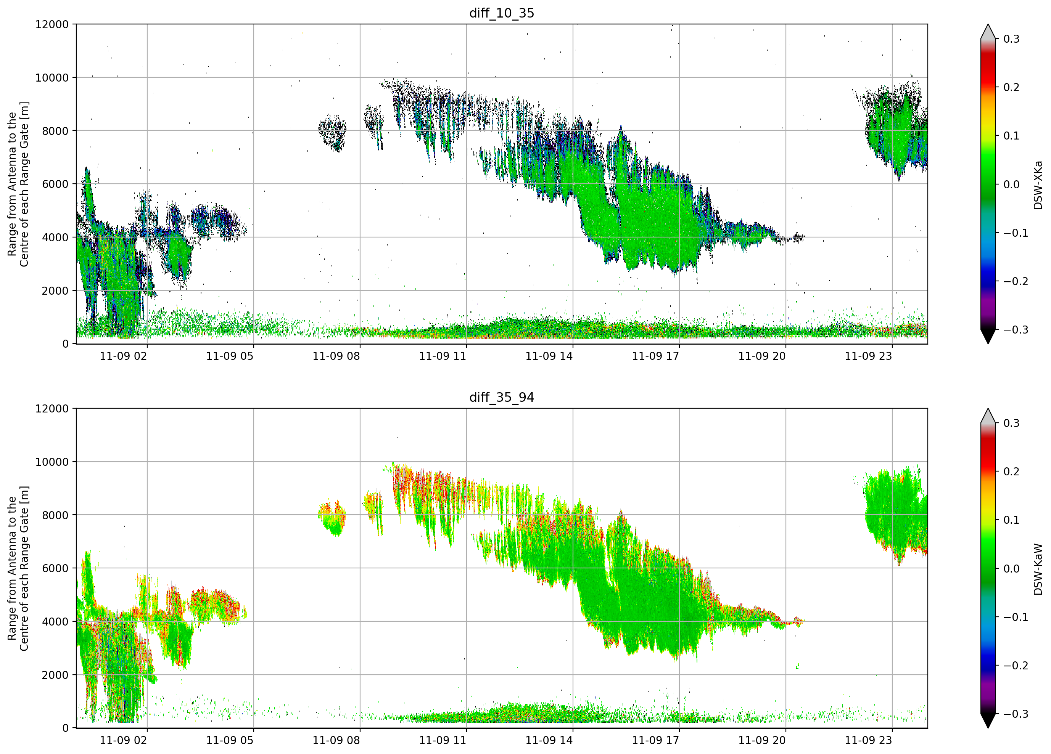Screen dimensions: 1051x754
Task: Click the diff_35_94 plot title
Action: (502, 397)
